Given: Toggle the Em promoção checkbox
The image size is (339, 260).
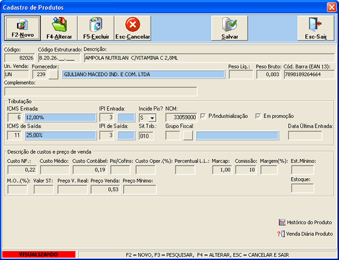Looking at the screenshot, I should [258, 116].
